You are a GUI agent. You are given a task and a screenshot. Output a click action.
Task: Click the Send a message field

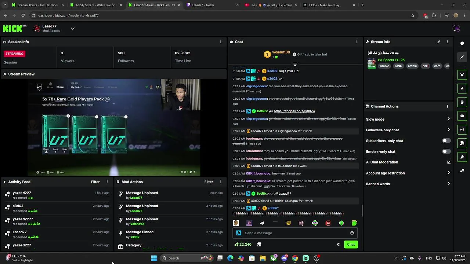point(295,233)
